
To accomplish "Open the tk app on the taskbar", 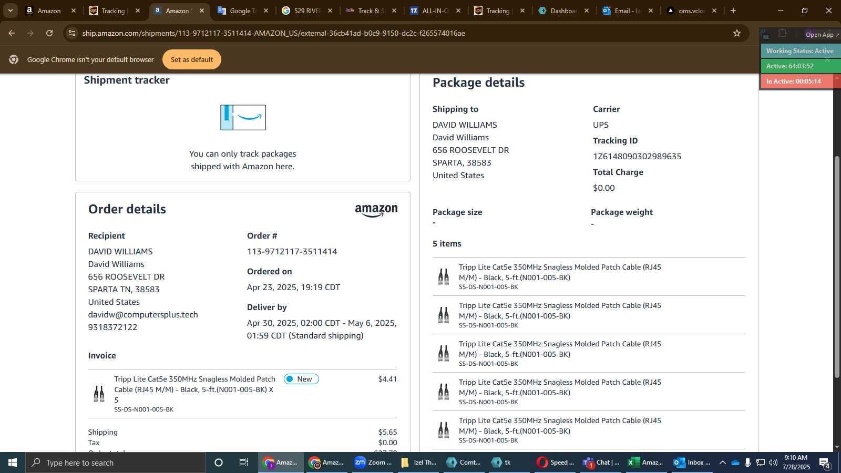I will point(509,462).
